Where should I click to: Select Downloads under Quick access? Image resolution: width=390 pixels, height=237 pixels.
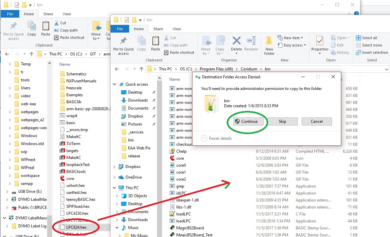tap(138, 100)
